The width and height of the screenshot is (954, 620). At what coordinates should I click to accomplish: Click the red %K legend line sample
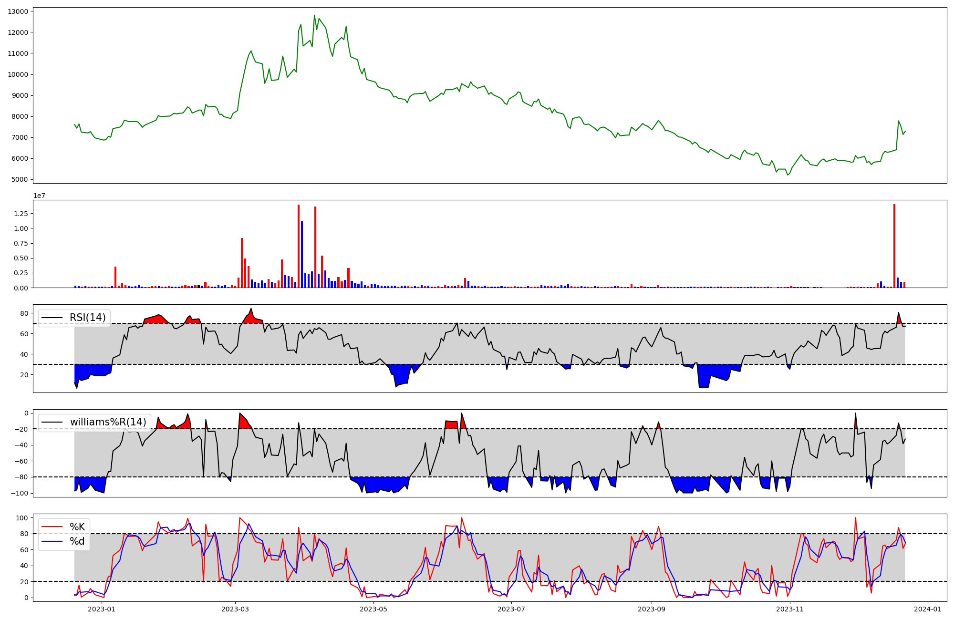[x=52, y=527]
